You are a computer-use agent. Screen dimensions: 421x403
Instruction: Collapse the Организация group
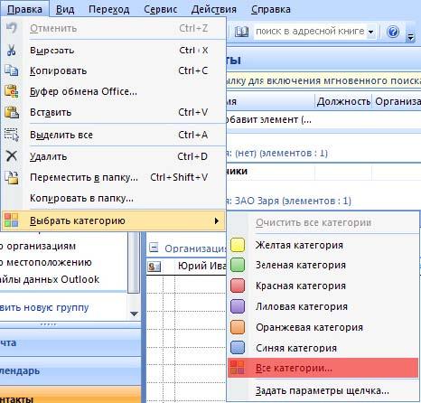click(154, 248)
